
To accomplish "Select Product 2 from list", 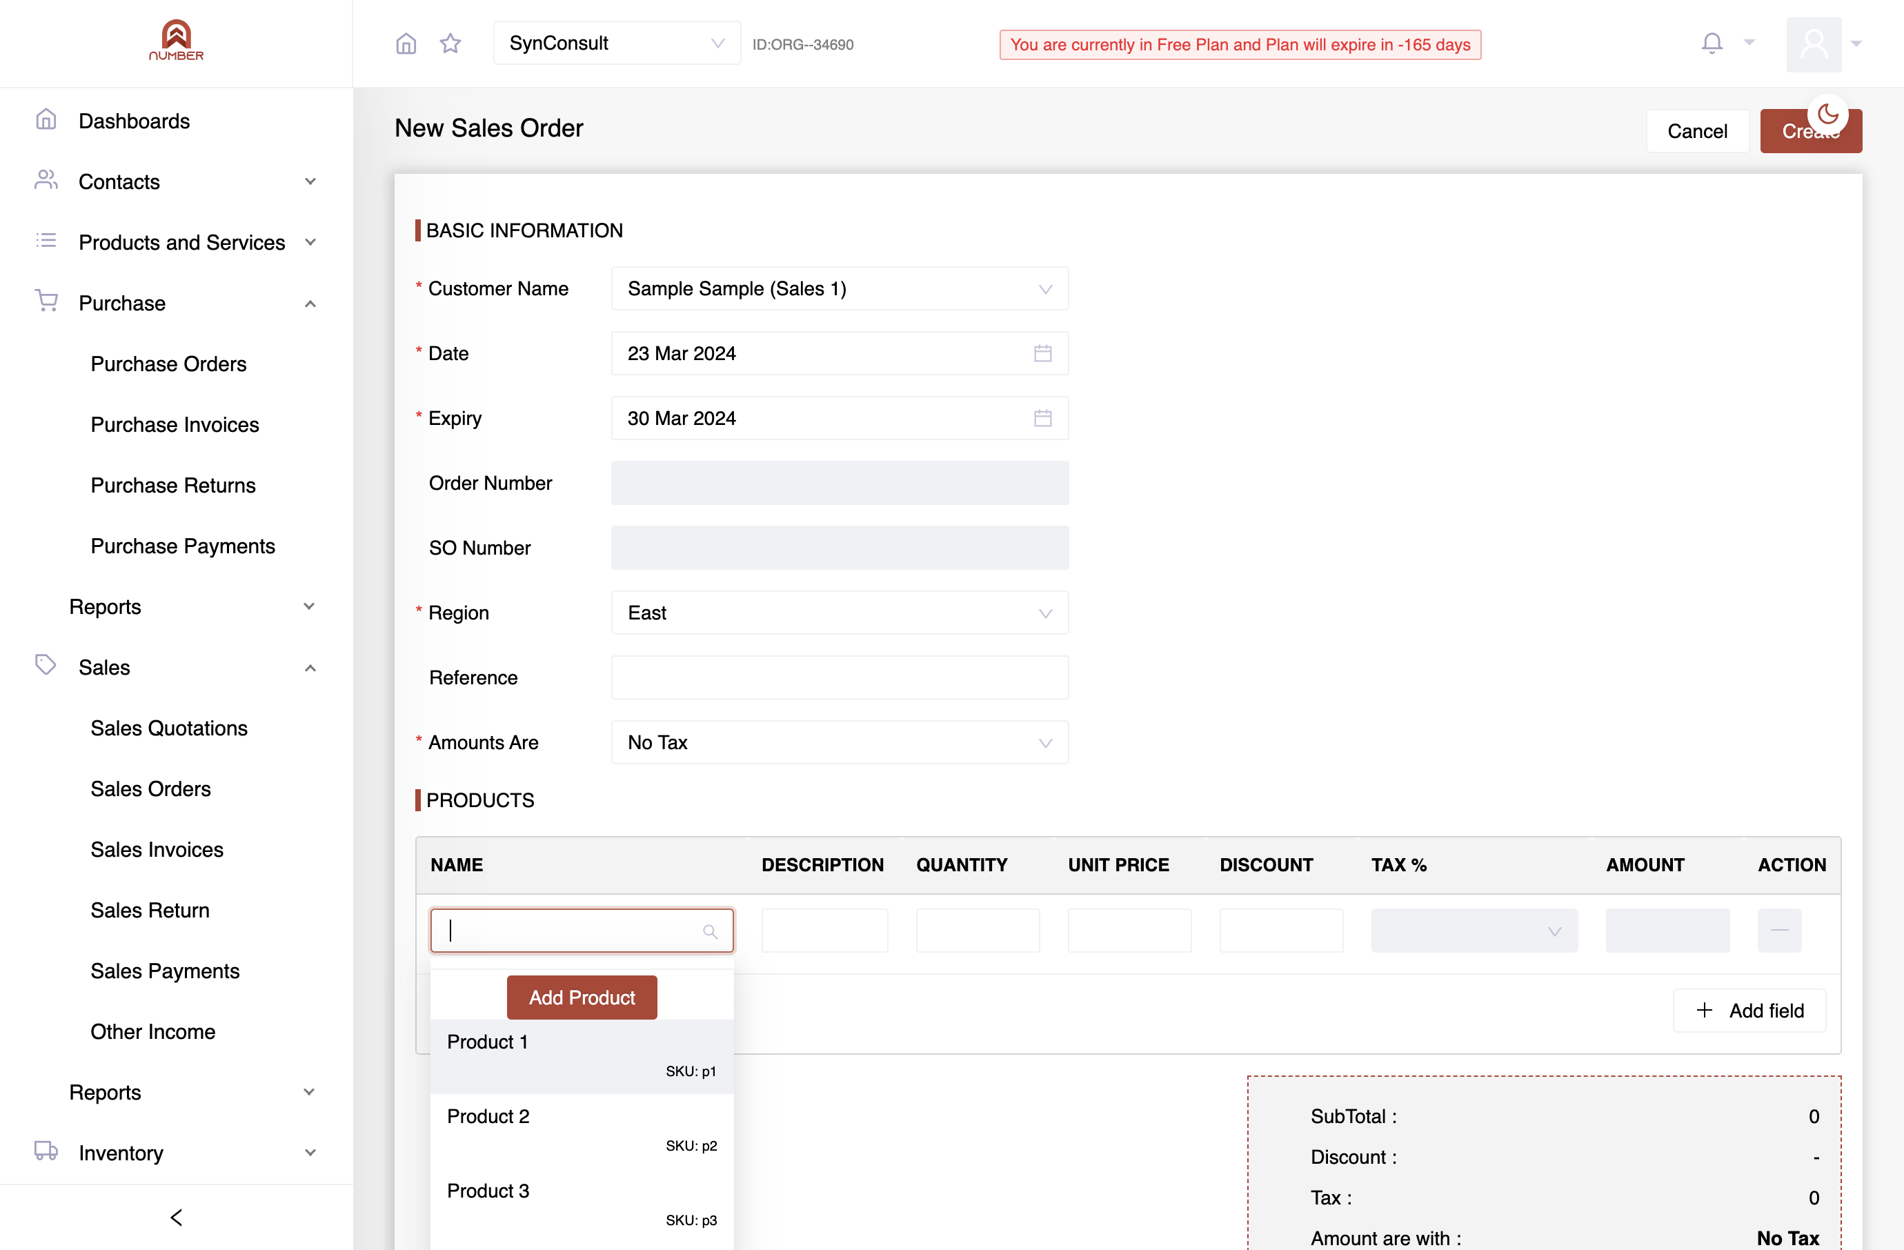I will (582, 1131).
